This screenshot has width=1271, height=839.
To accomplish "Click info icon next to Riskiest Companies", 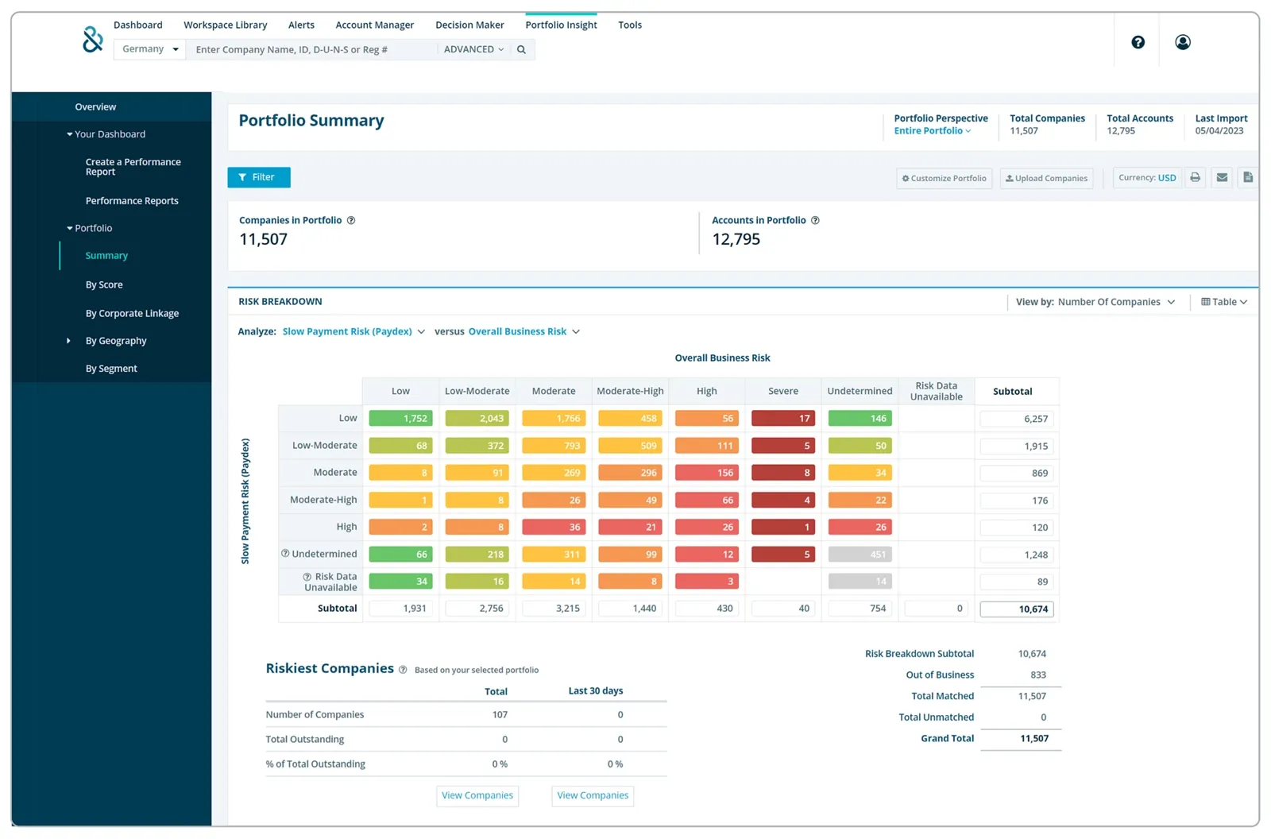I will coord(403,670).
